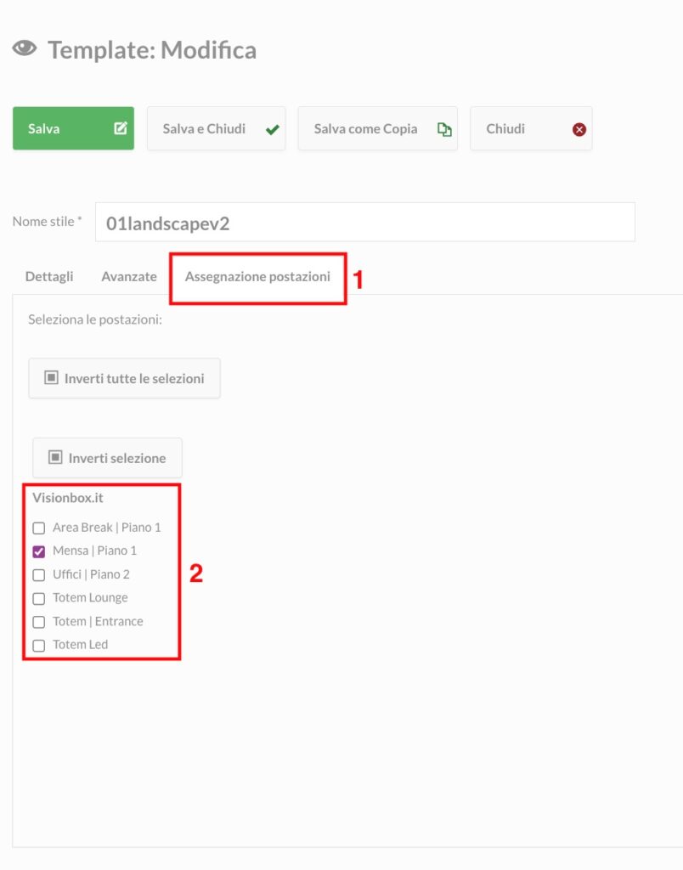This screenshot has height=870, width=683.
Task: Click the red X icon on Chiudi
Action: tap(579, 129)
